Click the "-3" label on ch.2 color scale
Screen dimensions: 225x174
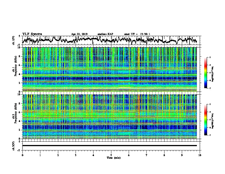210,104
